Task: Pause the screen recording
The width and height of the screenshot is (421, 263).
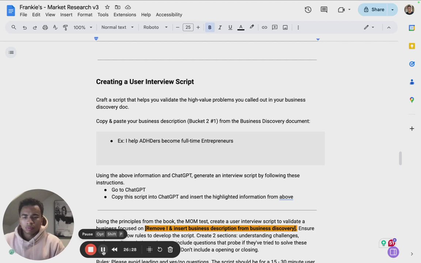Action: pos(103,249)
